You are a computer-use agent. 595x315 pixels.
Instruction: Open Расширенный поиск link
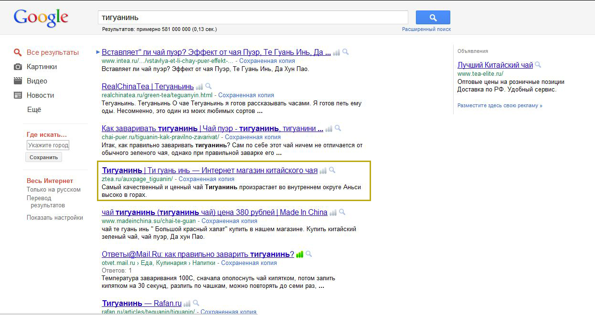426,29
